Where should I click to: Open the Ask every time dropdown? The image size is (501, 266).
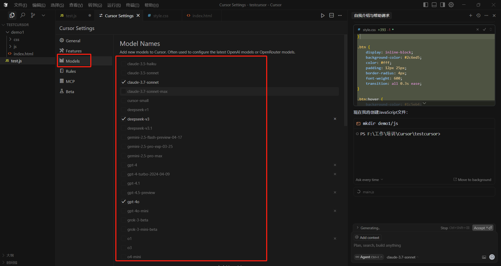pyautogui.click(x=369, y=180)
